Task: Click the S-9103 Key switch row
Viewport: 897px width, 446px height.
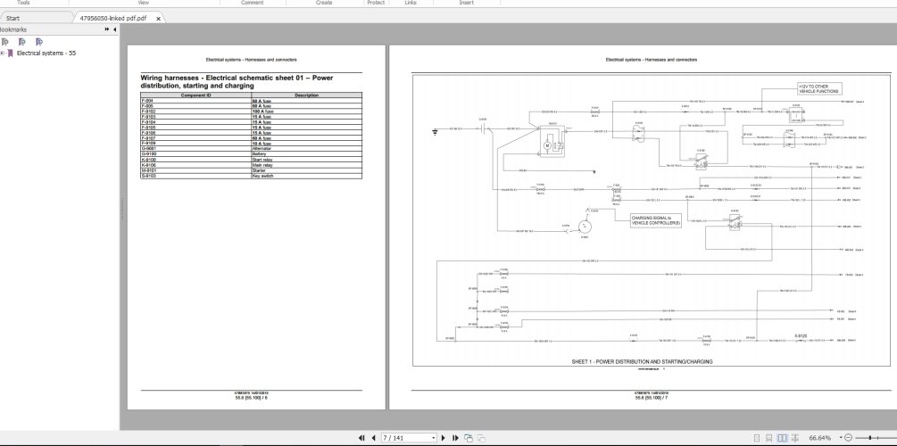Action: (251, 176)
